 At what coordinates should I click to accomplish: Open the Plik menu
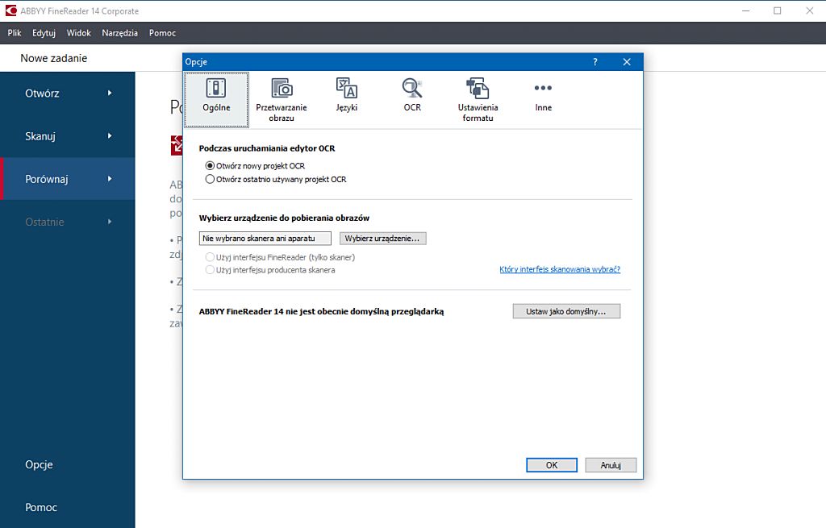tap(15, 32)
